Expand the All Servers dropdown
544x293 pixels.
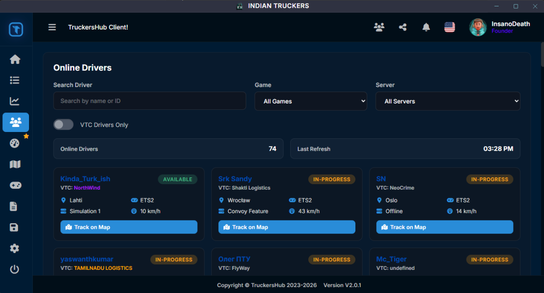point(447,101)
